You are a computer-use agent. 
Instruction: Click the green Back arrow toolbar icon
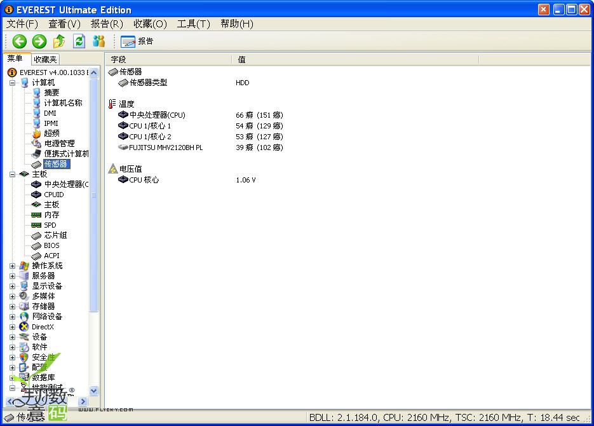19,41
